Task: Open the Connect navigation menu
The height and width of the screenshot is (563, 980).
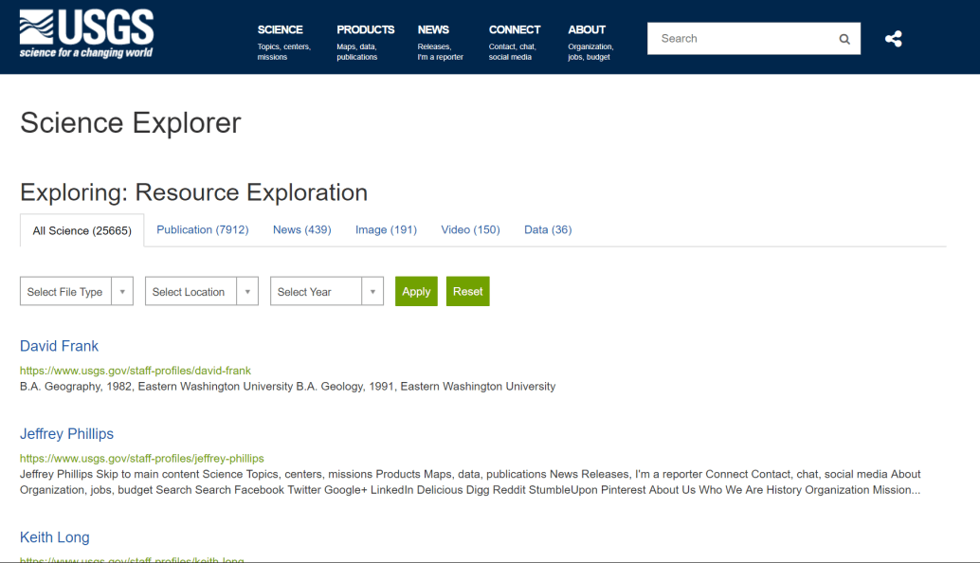Action: (515, 30)
